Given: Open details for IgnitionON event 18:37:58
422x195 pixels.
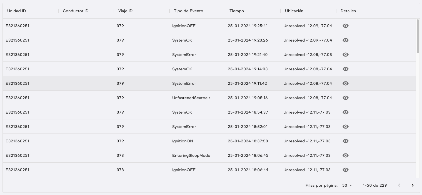Looking at the screenshot, I should click(x=345, y=141).
